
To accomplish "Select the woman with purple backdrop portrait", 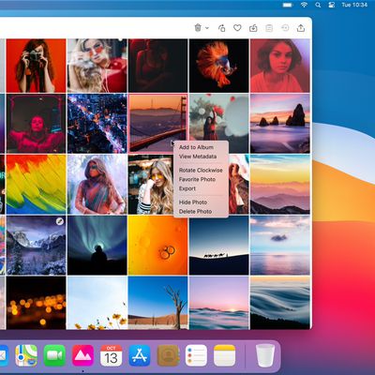I will point(280,66).
